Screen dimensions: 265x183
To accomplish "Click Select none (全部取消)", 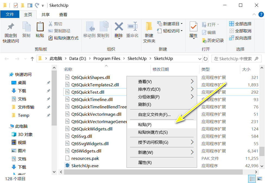I will click(x=240, y=31).
